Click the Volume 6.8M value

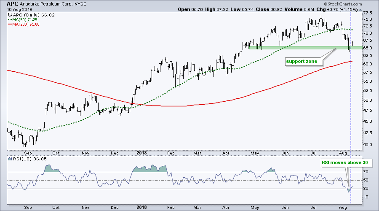pos(299,9)
